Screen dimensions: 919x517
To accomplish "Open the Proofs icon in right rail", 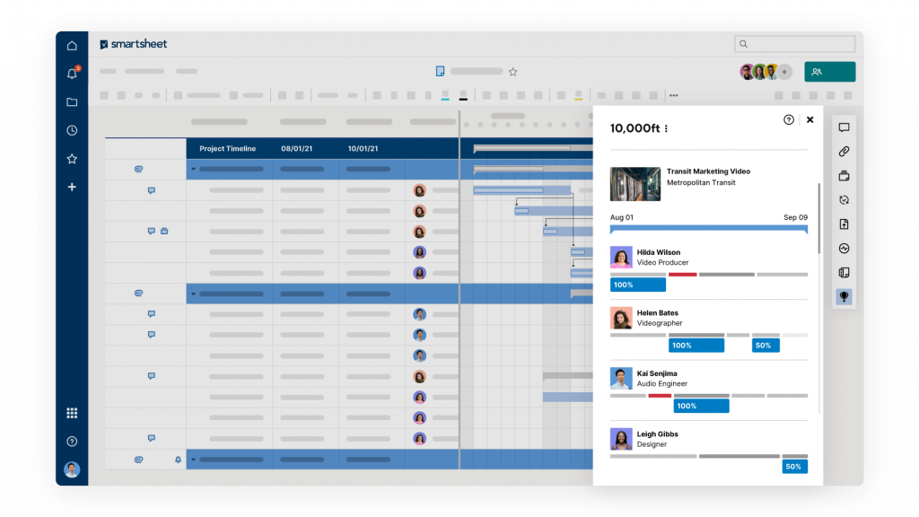I will click(x=844, y=176).
